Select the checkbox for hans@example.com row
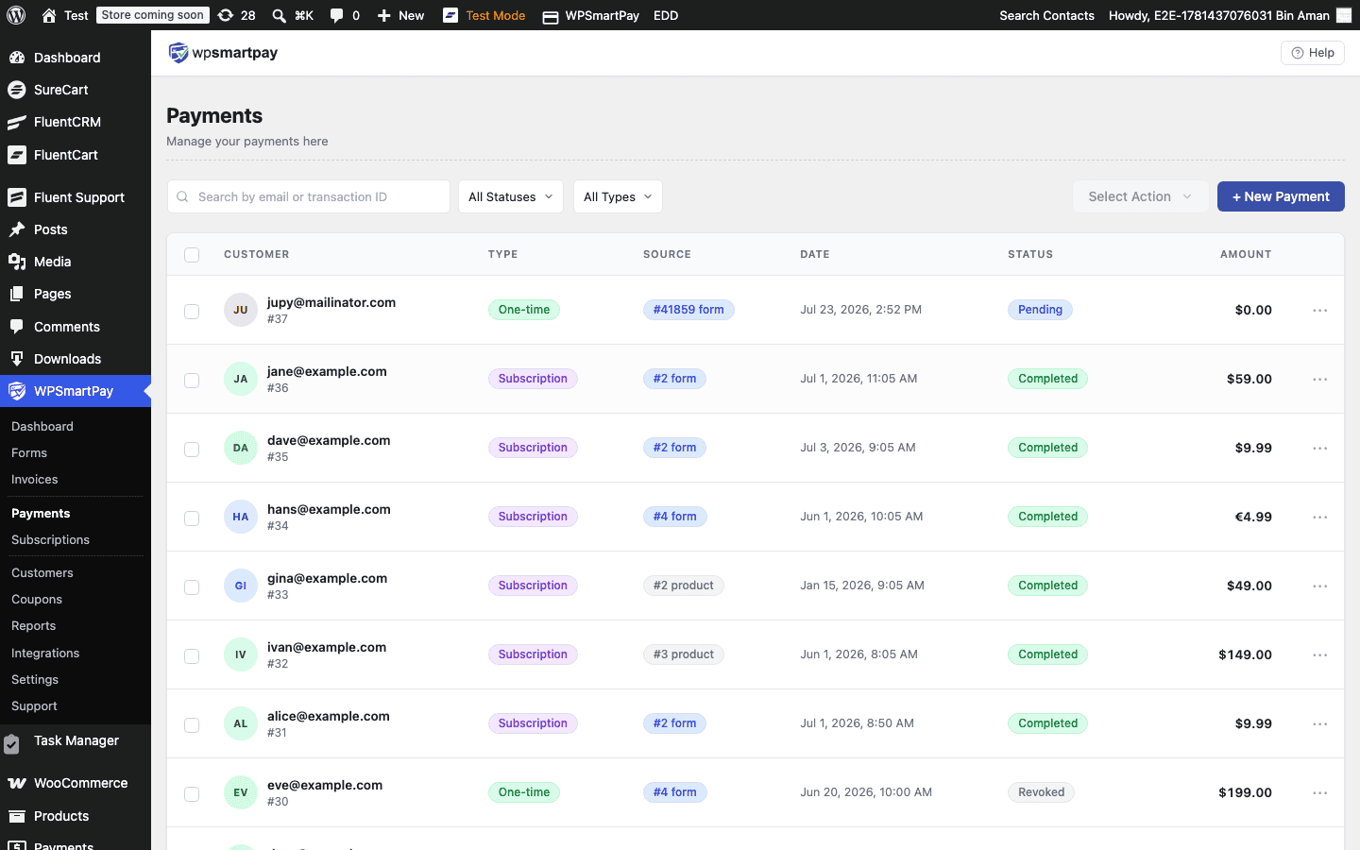 (192, 518)
